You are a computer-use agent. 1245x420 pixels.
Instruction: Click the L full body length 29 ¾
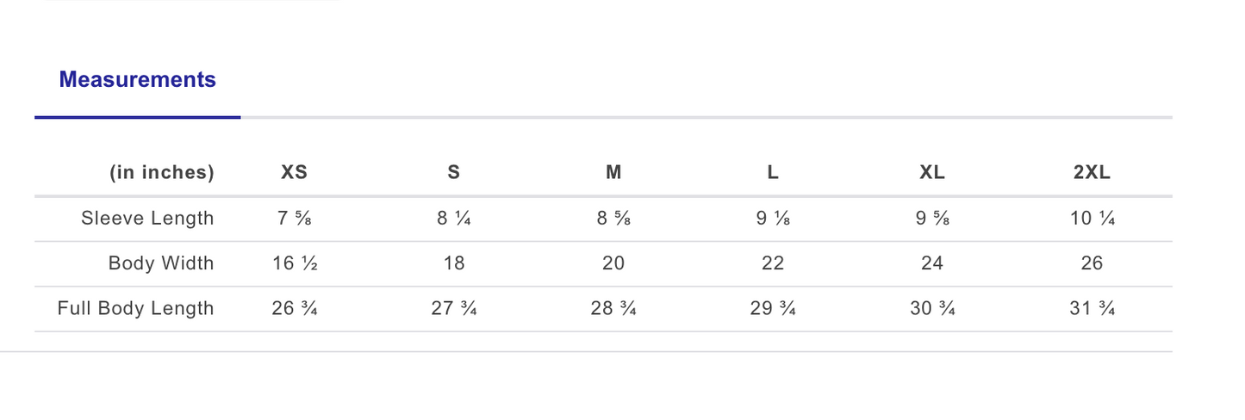[773, 308]
